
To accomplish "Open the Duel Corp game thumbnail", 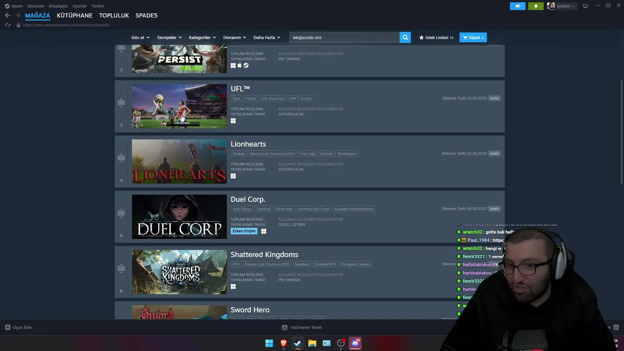I will [179, 216].
